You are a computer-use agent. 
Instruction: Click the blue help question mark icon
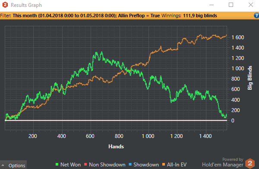[256, 16]
